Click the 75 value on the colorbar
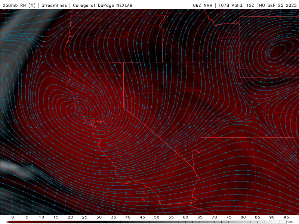 coord(228,217)
